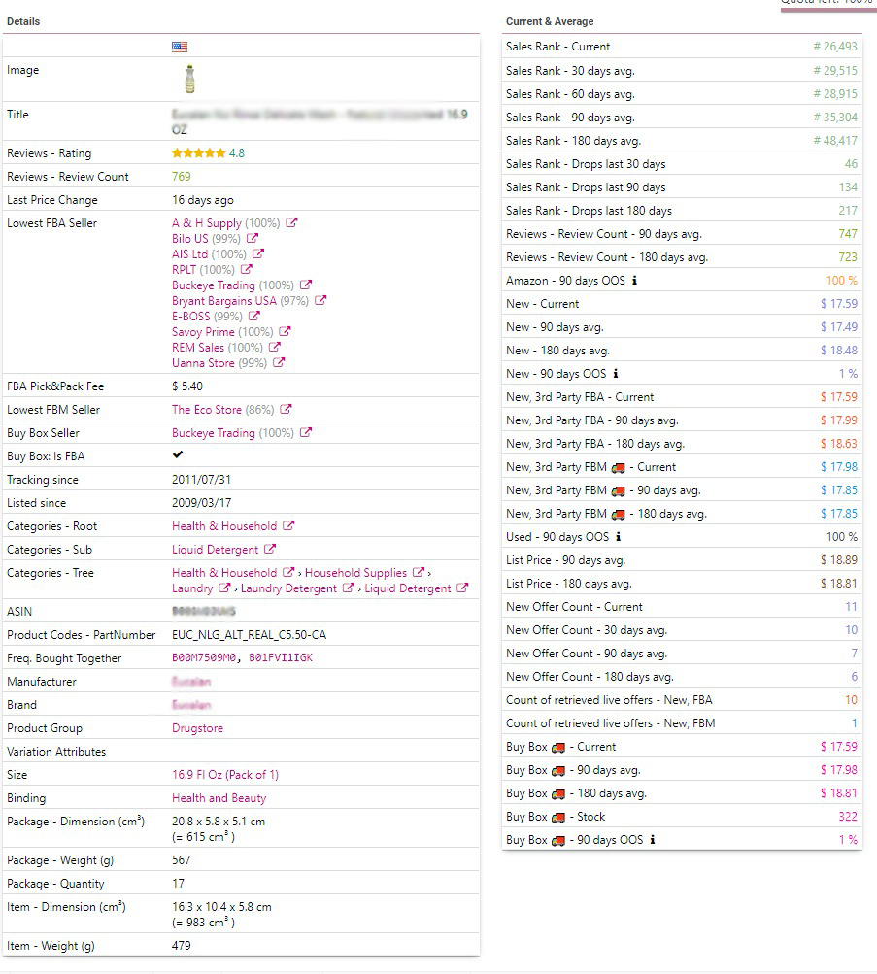Open Buckeye Trading link in Lowest FBA Seller list

214,285
